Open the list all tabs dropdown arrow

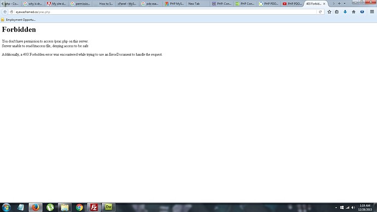[x=345, y=4]
